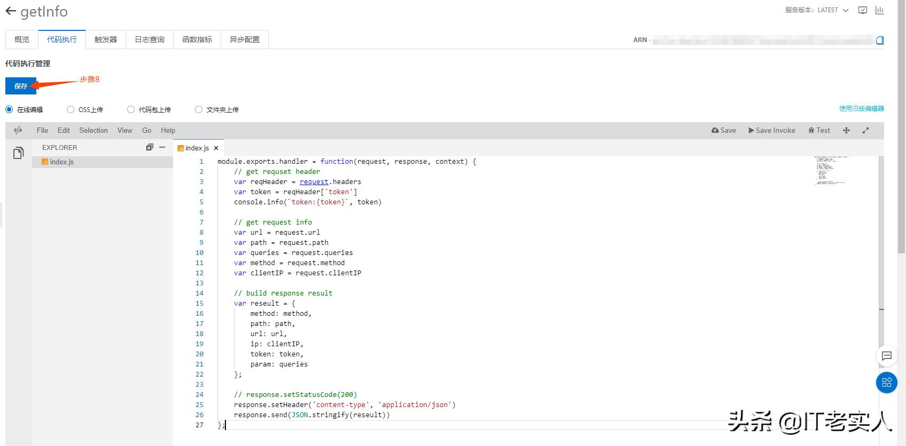906x446 pixels.
Task: Open the 使用旧版编辑器 link
Action: [861, 109]
